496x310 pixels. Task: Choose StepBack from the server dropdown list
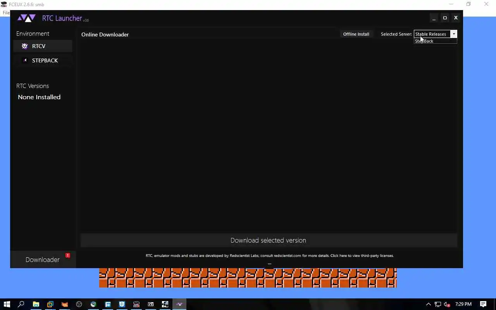coord(435,41)
